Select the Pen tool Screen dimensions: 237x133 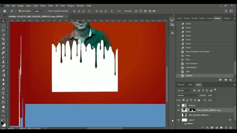[x=3, y=89]
